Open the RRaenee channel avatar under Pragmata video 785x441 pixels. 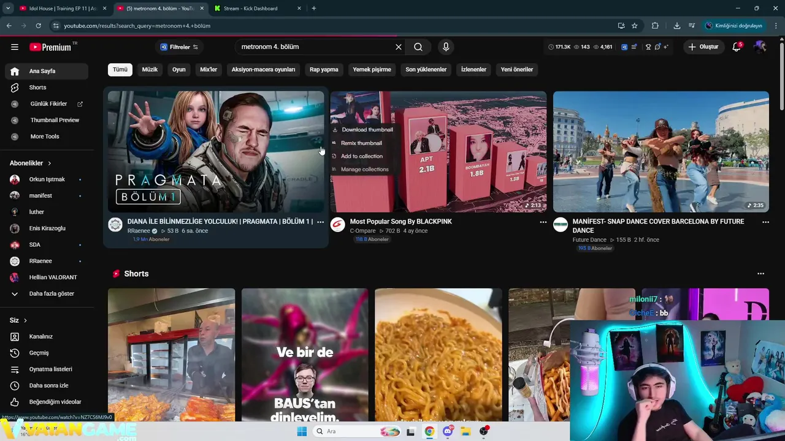pos(115,225)
